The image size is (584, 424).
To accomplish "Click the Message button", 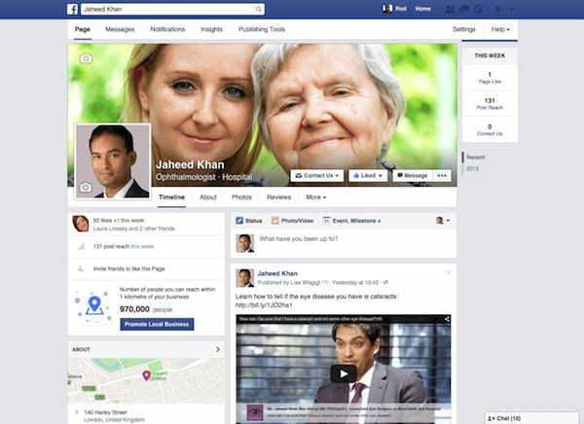I will point(412,176).
